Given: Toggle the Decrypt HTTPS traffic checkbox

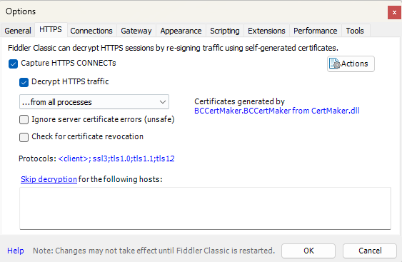Looking at the screenshot, I should (24, 82).
